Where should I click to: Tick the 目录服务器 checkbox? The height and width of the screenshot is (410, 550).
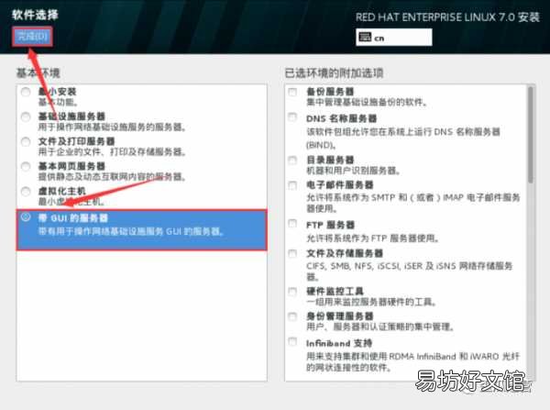(292, 161)
